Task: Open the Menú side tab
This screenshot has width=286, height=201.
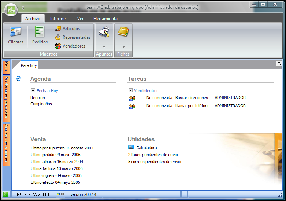Action: coord(6,67)
